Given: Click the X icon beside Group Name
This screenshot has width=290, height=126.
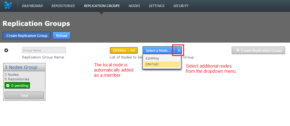Looking at the screenshot, I should pyautogui.click(x=6, y=50).
